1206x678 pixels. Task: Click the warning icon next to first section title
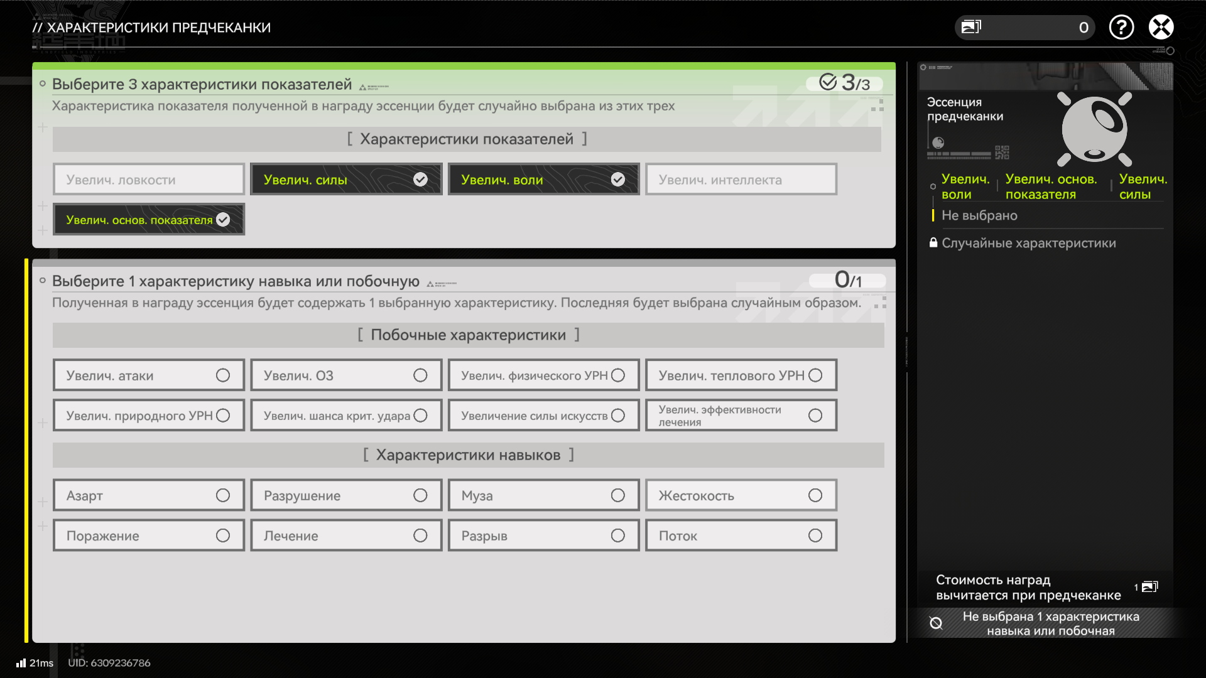(x=363, y=87)
